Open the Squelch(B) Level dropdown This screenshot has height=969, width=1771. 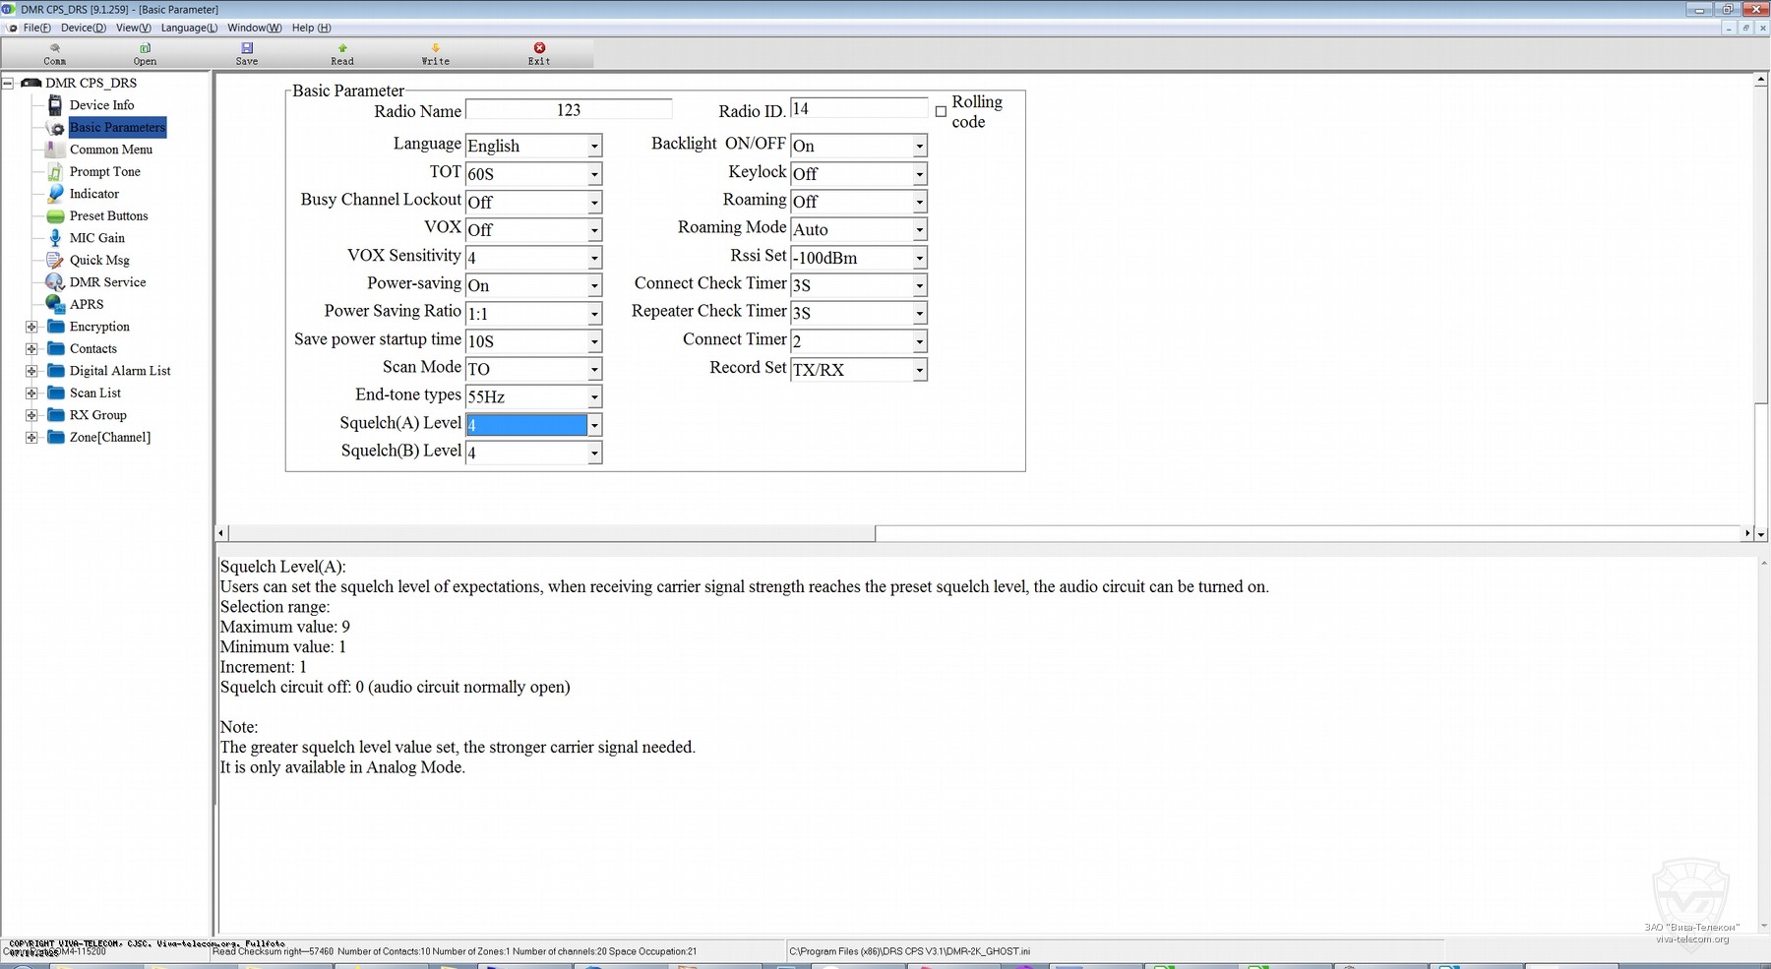tap(594, 454)
